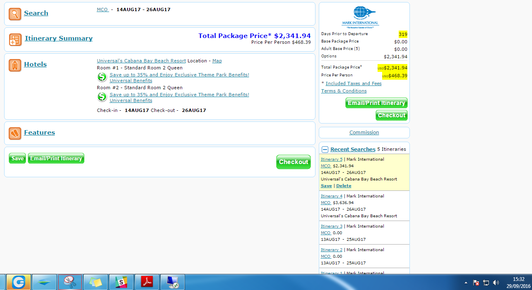Click the savings dollar icon for Room #2
The height and width of the screenshot is (290, 532).
tap(102, 97)
